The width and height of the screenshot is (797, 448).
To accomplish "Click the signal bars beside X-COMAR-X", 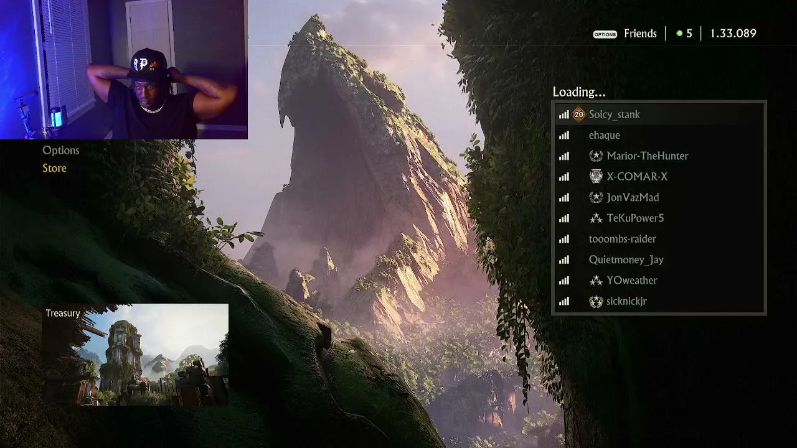I will tap(564, 177).
